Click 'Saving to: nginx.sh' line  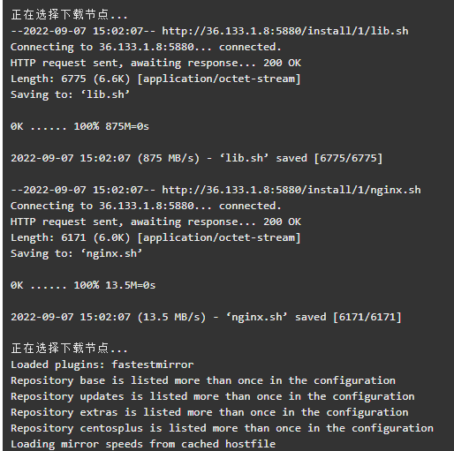tap(77, 253)
